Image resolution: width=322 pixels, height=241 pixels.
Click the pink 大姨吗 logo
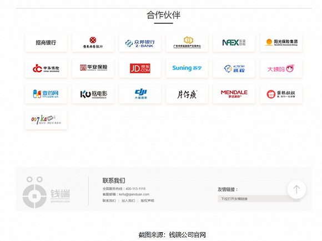pyautogui.click(x=281, y=68)
